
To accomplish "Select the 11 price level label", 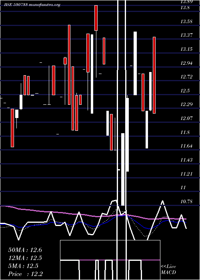I will (x=183, y=188).
